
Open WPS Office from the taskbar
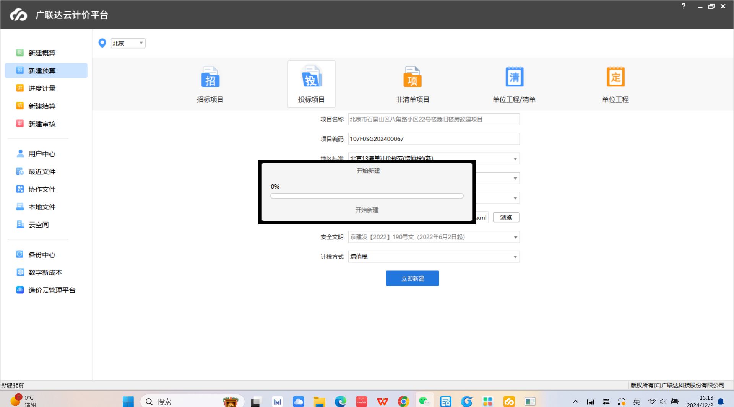pos(382,401)
